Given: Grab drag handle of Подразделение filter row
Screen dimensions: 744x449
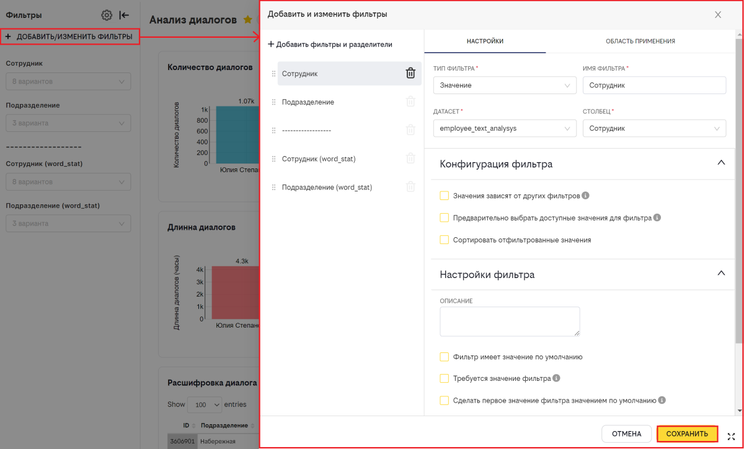Looking at the screenshot, I should pyautogui.click(x=273, y=102).
